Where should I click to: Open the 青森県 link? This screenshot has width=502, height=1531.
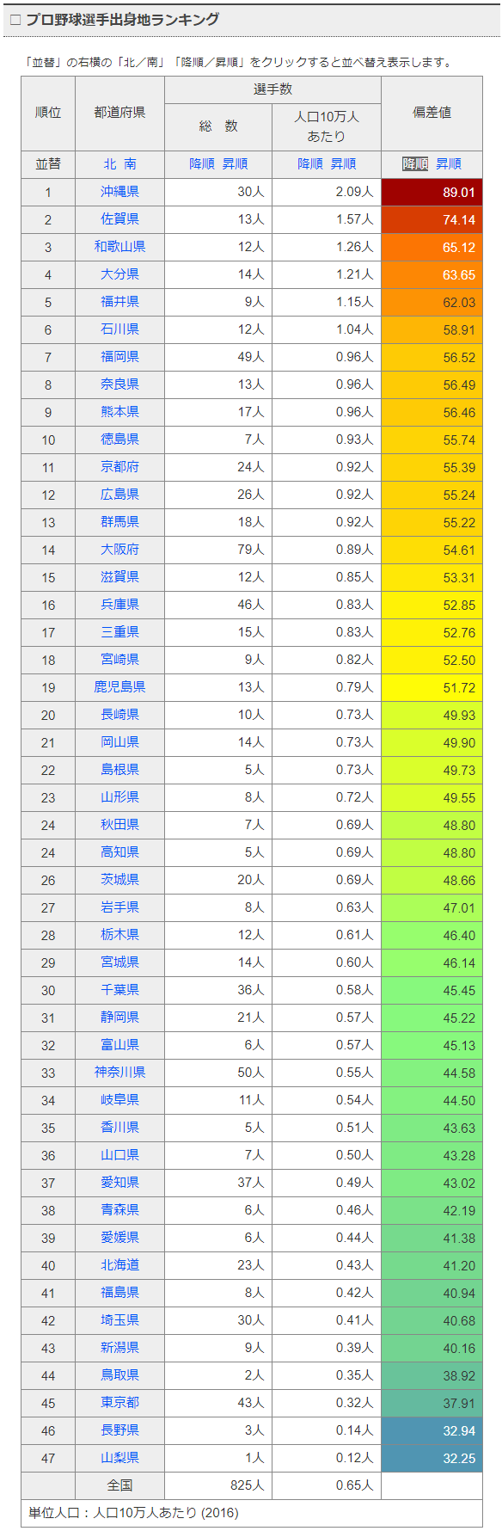pyautogui.click(x=119, y=1210)
